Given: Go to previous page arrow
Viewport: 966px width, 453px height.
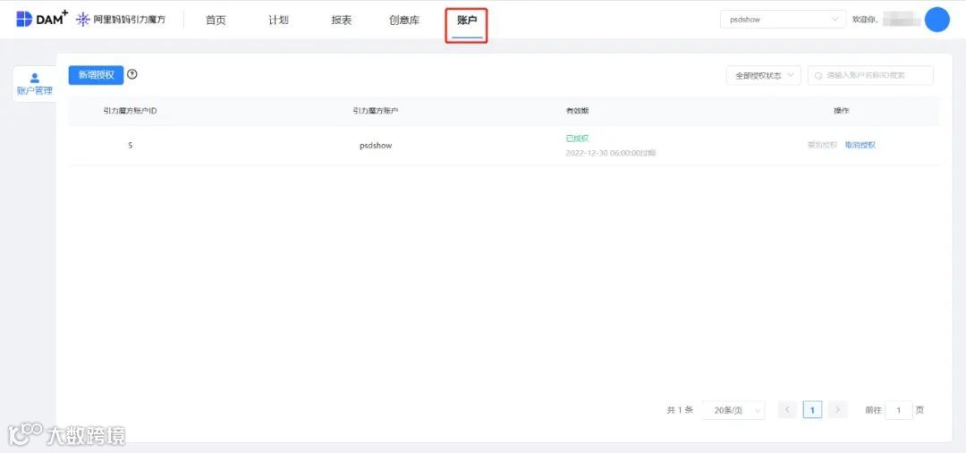Looking at the screenshot, I should click(787, 410).
